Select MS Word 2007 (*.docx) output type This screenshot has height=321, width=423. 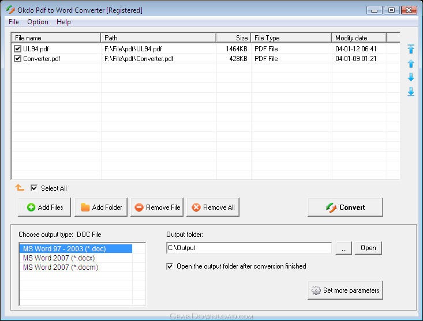click(x=59, y=258)
